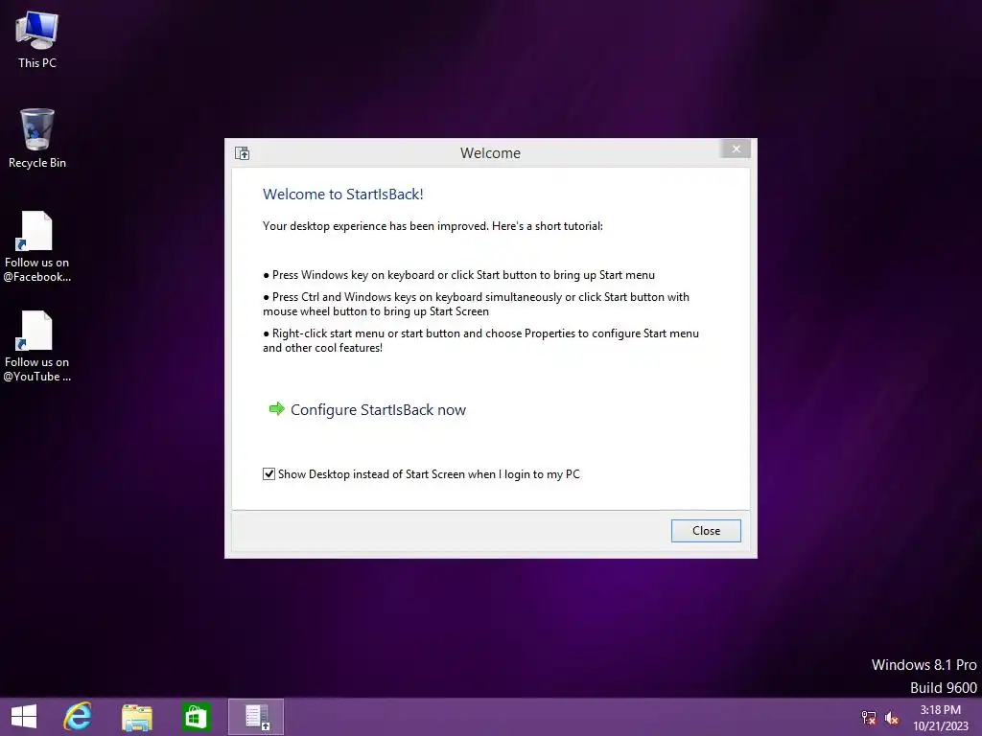Close Welcome dialog with X button
The image size is (982, 736).
click(x=736, y=149)
